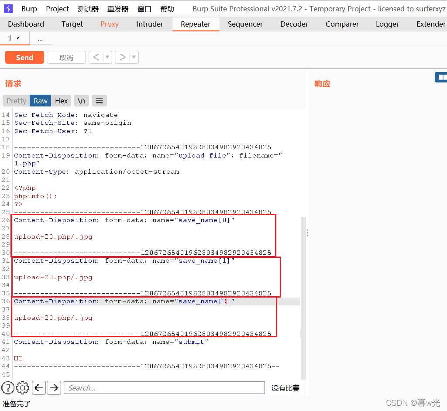Click the 1.php filename text

25,164
